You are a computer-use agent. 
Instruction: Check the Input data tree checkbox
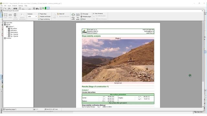point(5,23)
